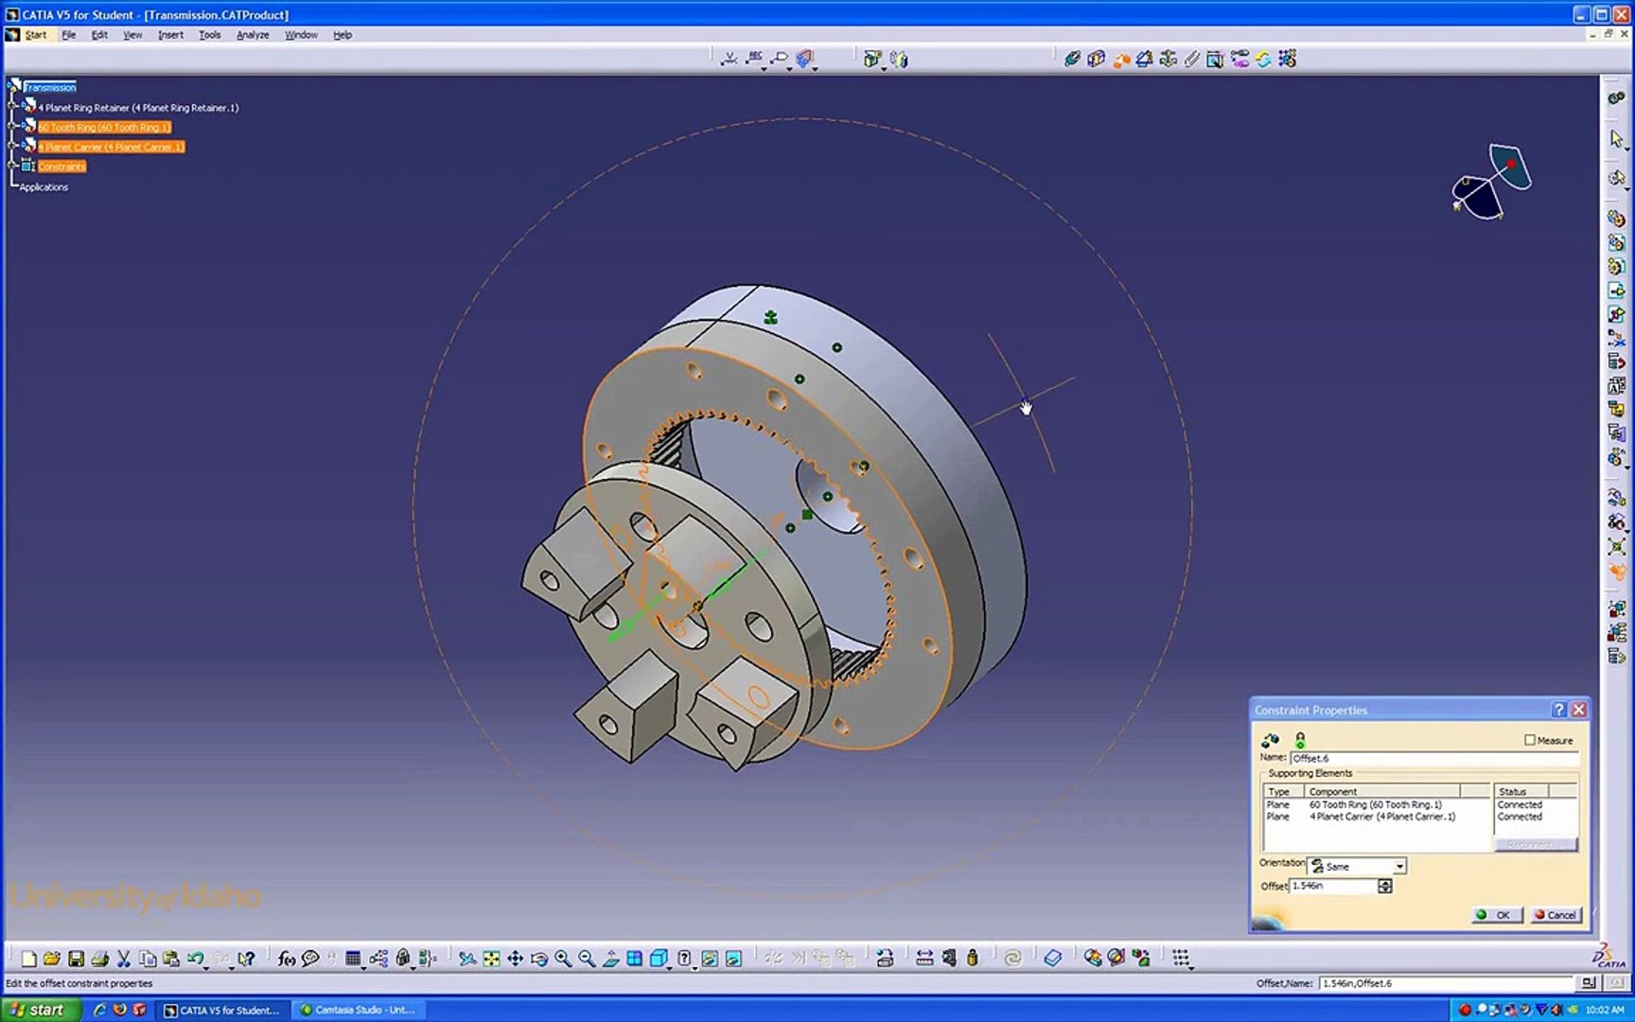The height and width of the screenshot is (1022, 1635).
Task: Open the blank New document icon
Action: point(29,959)
